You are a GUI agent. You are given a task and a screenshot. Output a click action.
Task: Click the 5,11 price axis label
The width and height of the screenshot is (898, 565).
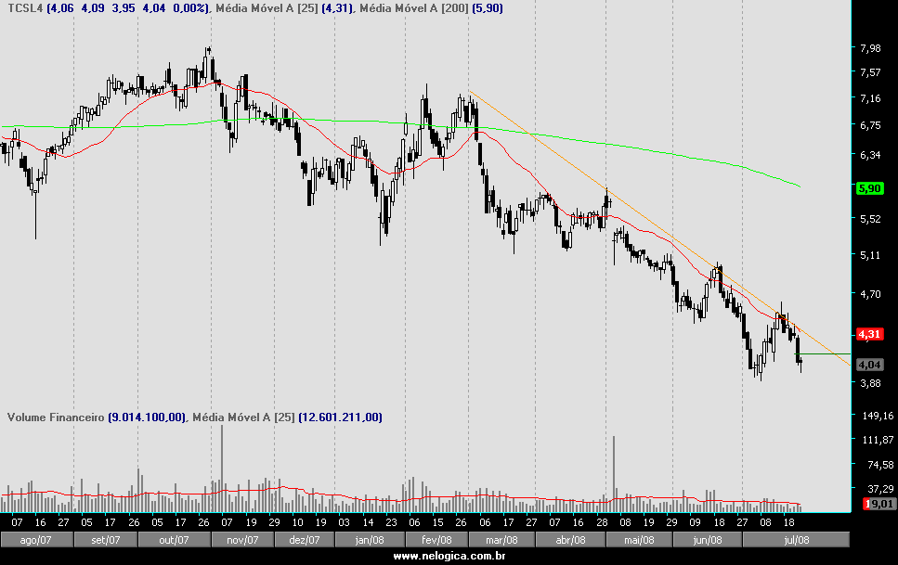click(x=870, y=255)
